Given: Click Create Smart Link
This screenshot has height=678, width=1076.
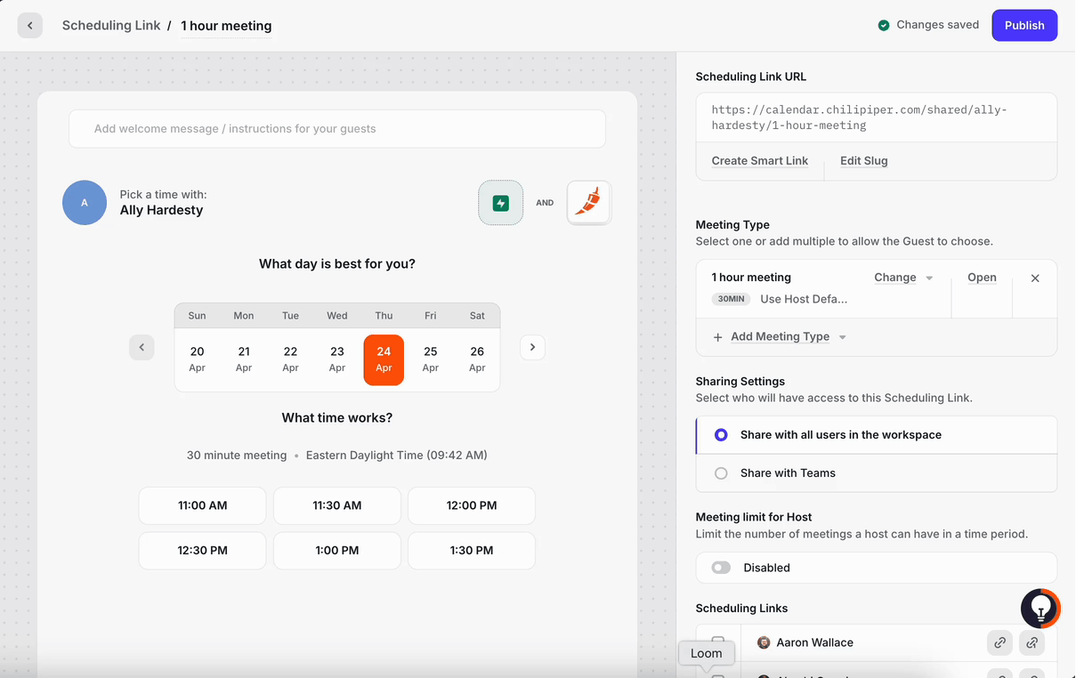Looking at the screenshot, I should pos(760,161).
